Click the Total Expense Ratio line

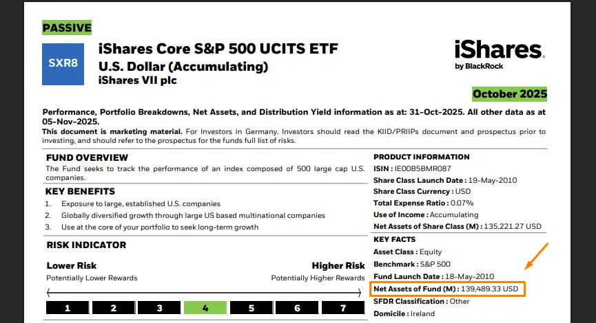pyautogui.click(x=423, y=203)
